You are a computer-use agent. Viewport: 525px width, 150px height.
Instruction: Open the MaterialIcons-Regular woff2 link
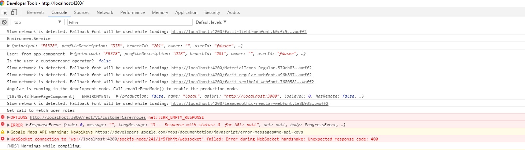point(241,68)
